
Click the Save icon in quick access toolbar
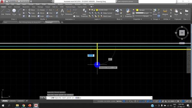[x=13, y=1]
